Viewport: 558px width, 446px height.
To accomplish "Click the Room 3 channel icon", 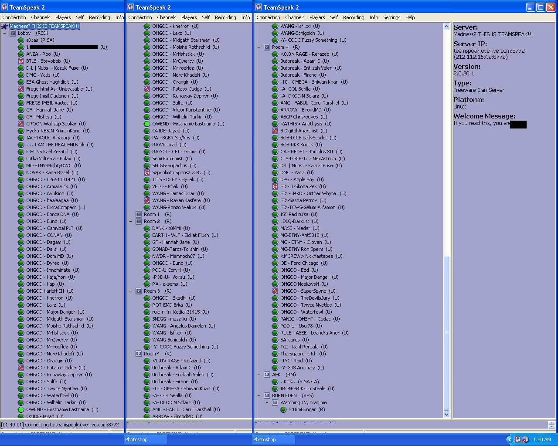I will click(x=139, y=291).
